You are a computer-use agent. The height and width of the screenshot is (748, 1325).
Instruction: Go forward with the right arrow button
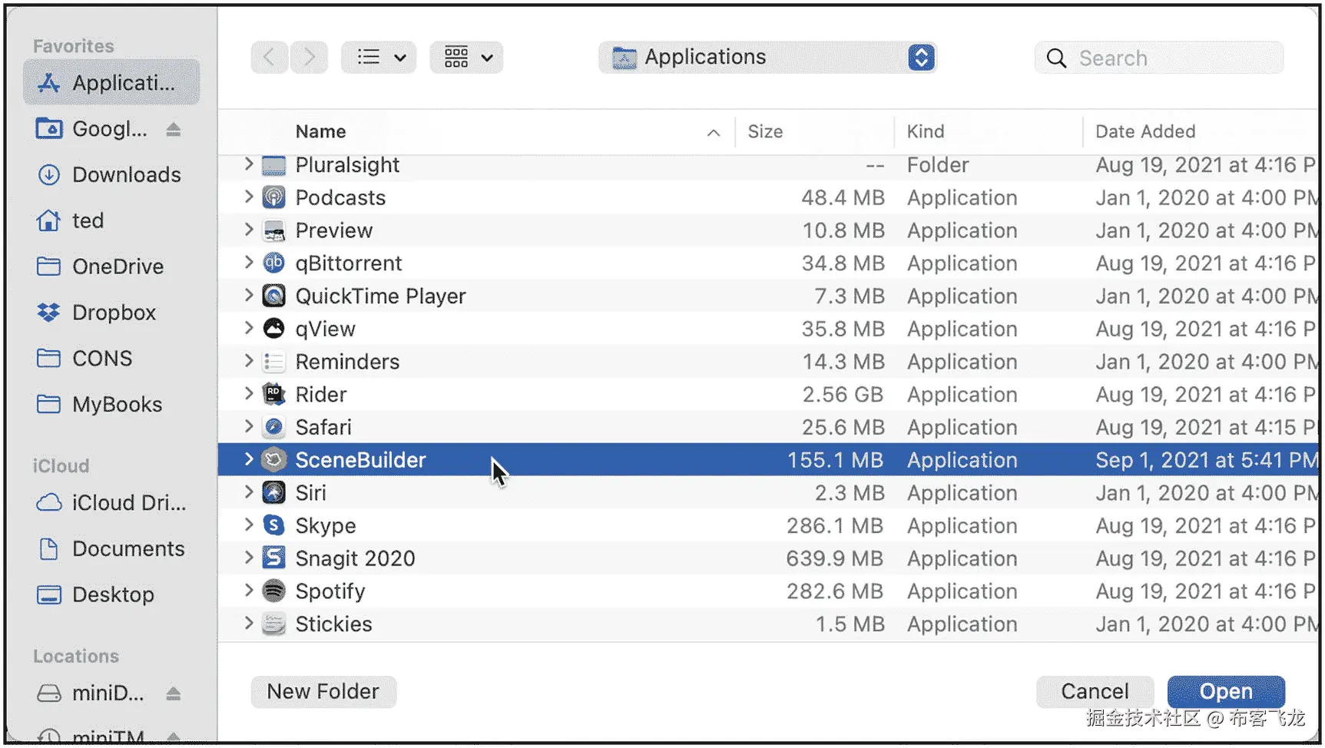click(x=309, y=58)
